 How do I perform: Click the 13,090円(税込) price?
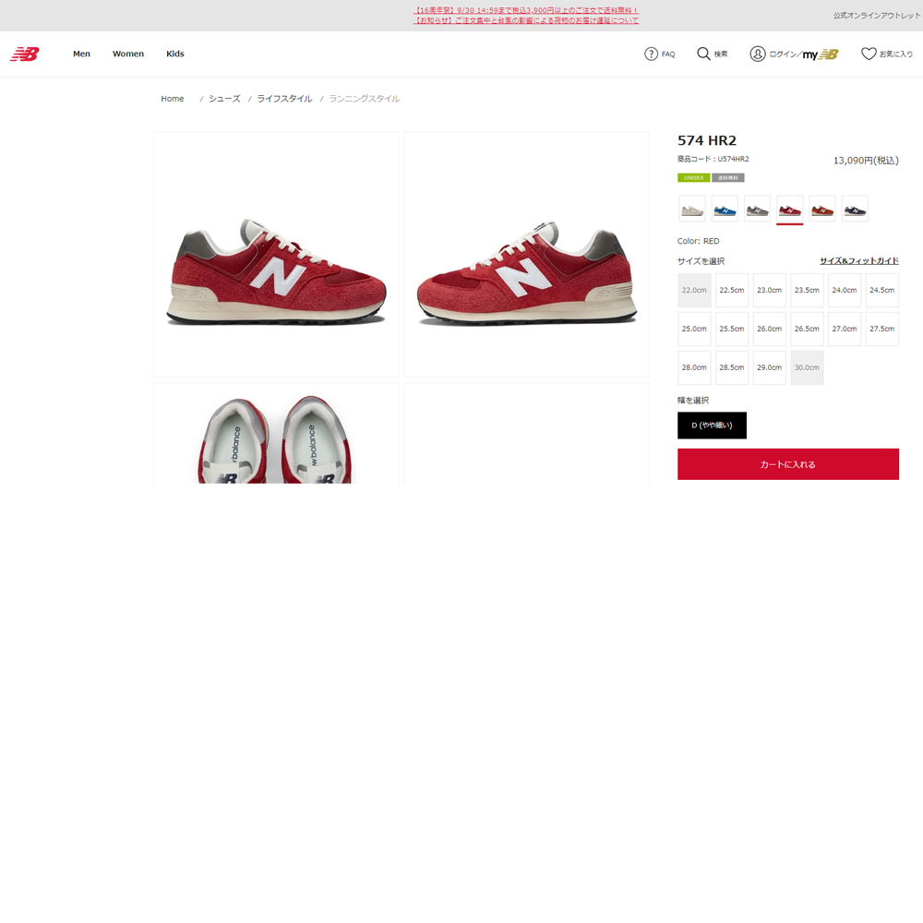tap(866, 160)
